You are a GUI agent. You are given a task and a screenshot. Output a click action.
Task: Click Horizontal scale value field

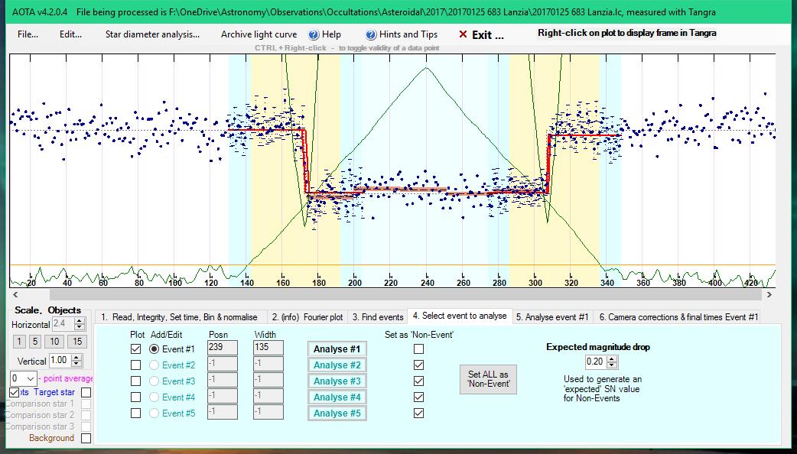tap(63, 323)
